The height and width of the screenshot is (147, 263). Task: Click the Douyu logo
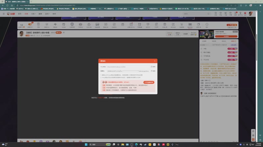click(x=11, y=14)
